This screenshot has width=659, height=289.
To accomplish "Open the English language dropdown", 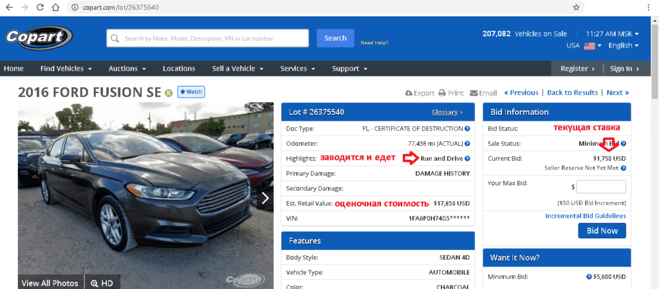I will (623, 46).
